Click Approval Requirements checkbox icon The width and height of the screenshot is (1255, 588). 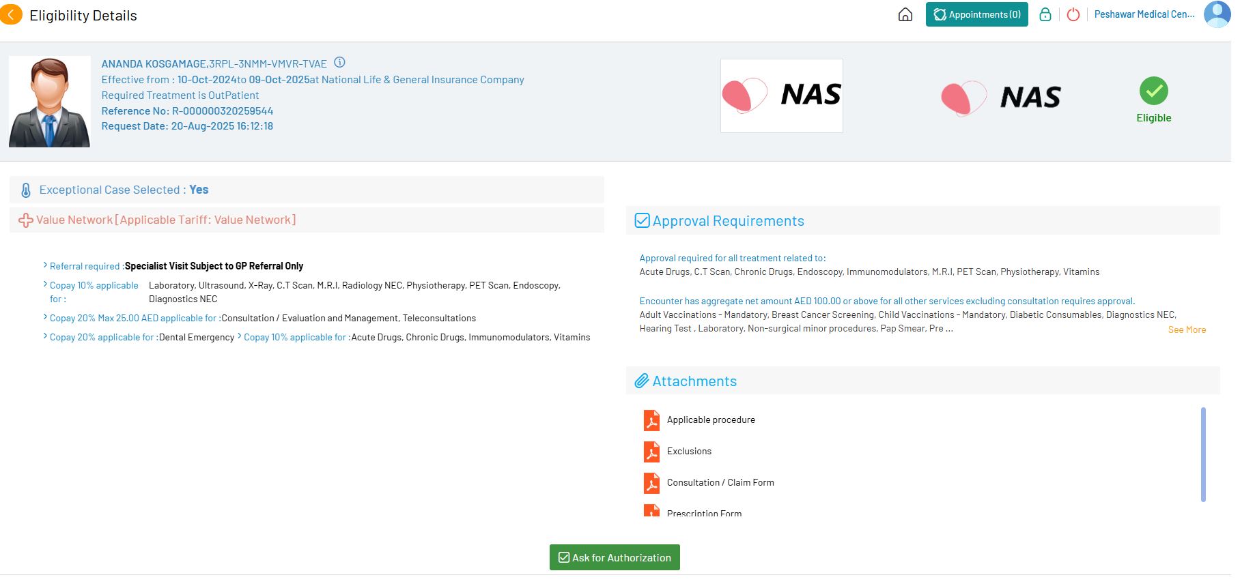642,220
